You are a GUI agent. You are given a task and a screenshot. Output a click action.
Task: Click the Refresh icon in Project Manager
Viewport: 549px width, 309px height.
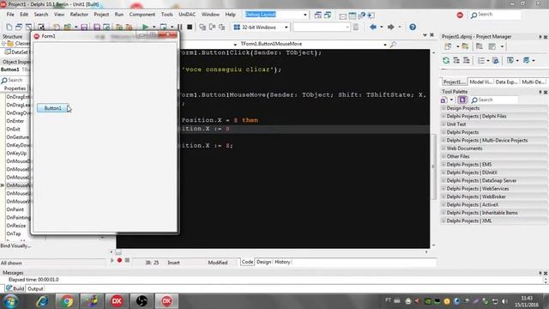(x=446, y=60)
